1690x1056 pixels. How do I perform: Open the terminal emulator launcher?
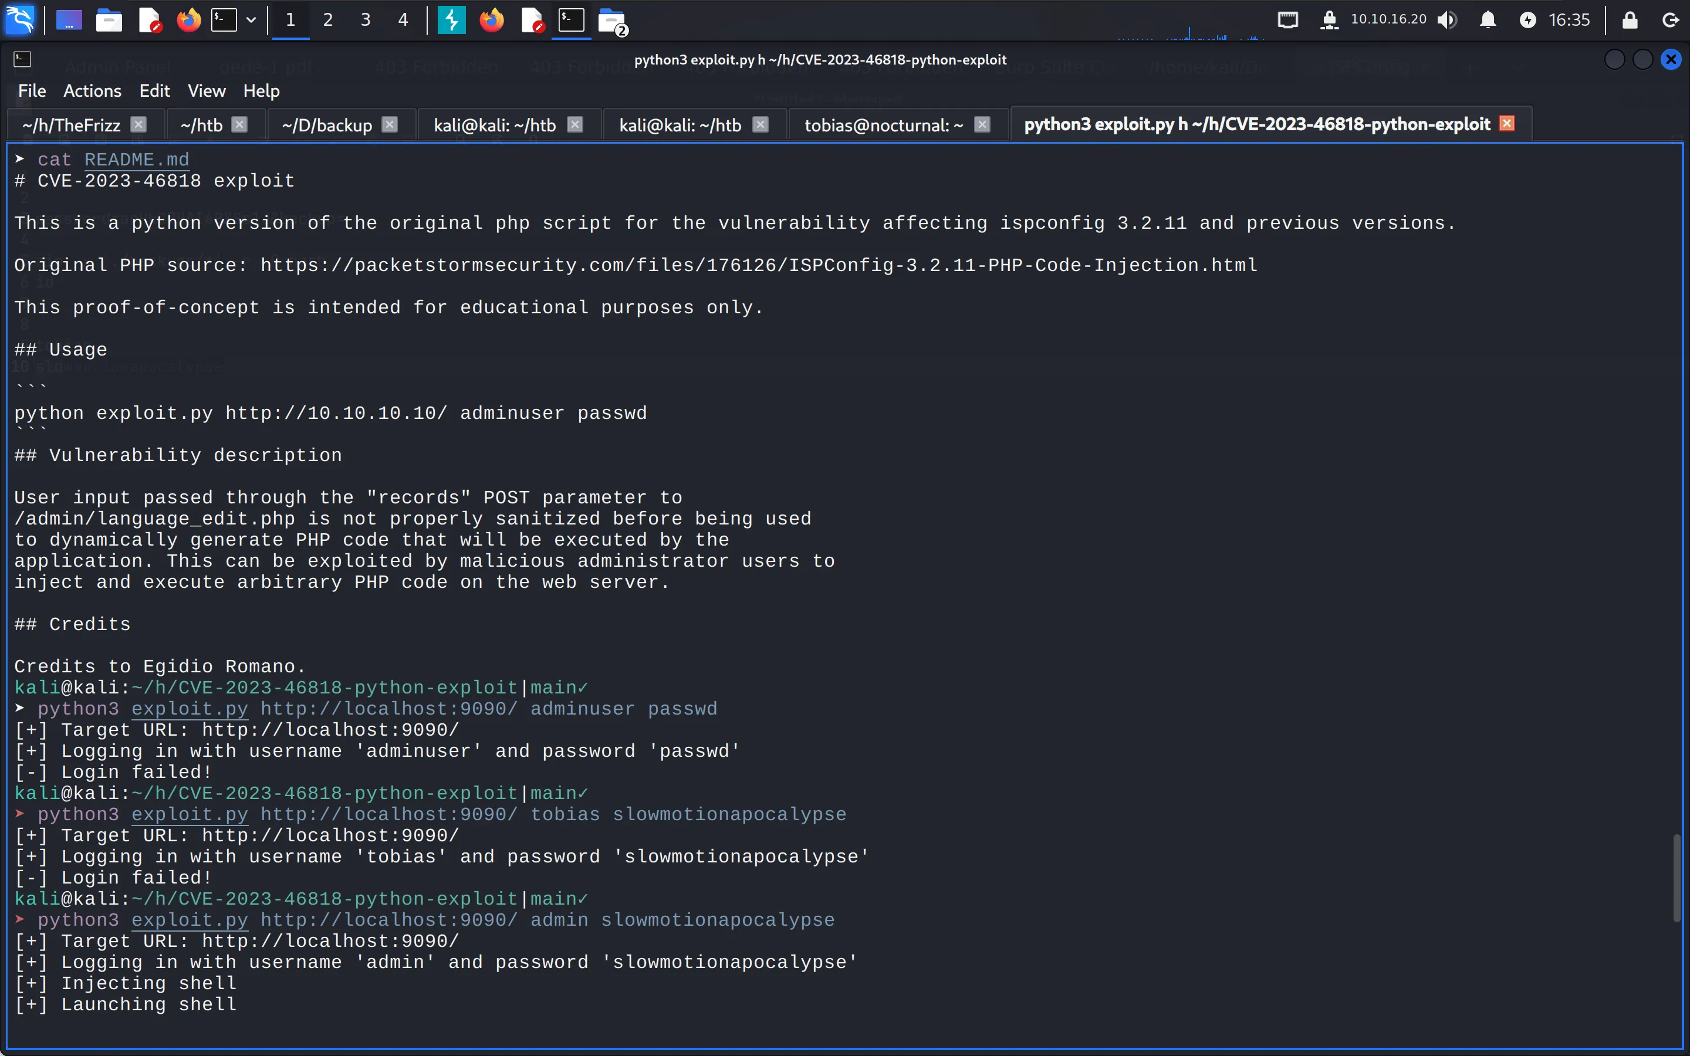[x=224, y=21]
